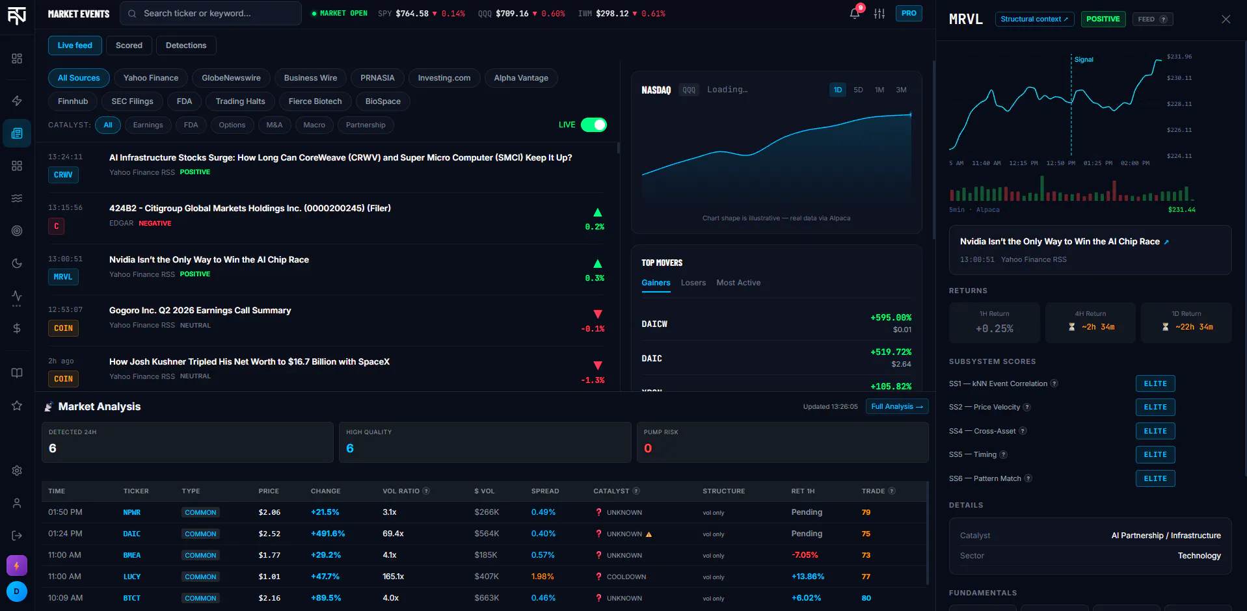Show help for VOL RATIO column
The width and height of the screenshot is (1247, 611).
point(426,491)
